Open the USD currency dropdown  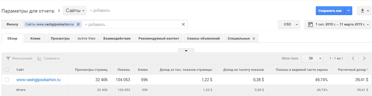(x=289, y=24)
